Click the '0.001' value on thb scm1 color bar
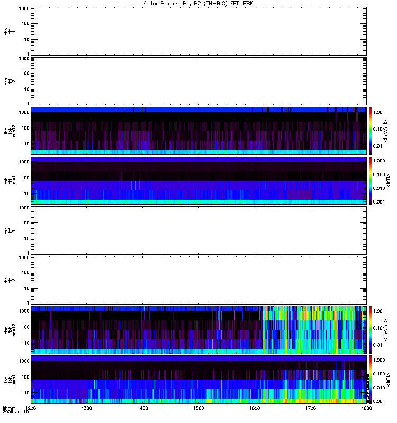Image resolution: width=397 pixels, height=423 pixels. tap(379, 202)
